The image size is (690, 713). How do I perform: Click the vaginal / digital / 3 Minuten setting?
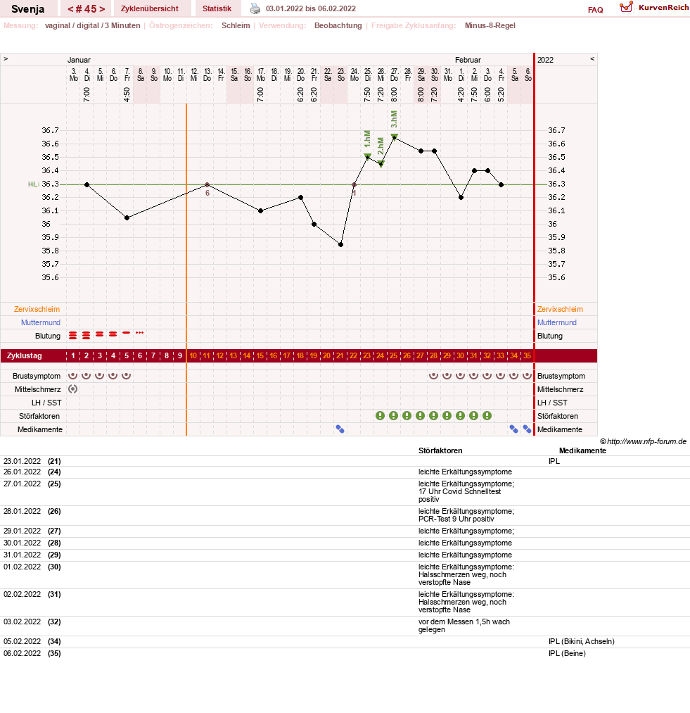(92, 25)
